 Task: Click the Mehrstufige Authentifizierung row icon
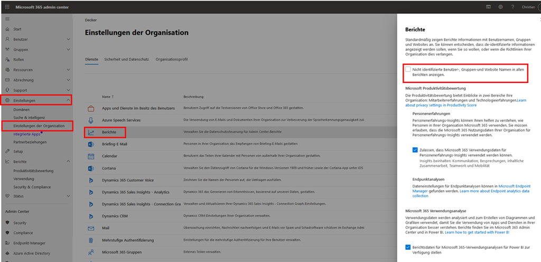(x=91, y=240)
